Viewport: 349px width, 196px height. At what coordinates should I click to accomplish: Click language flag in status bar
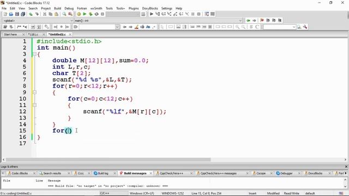tap(341, 193)
